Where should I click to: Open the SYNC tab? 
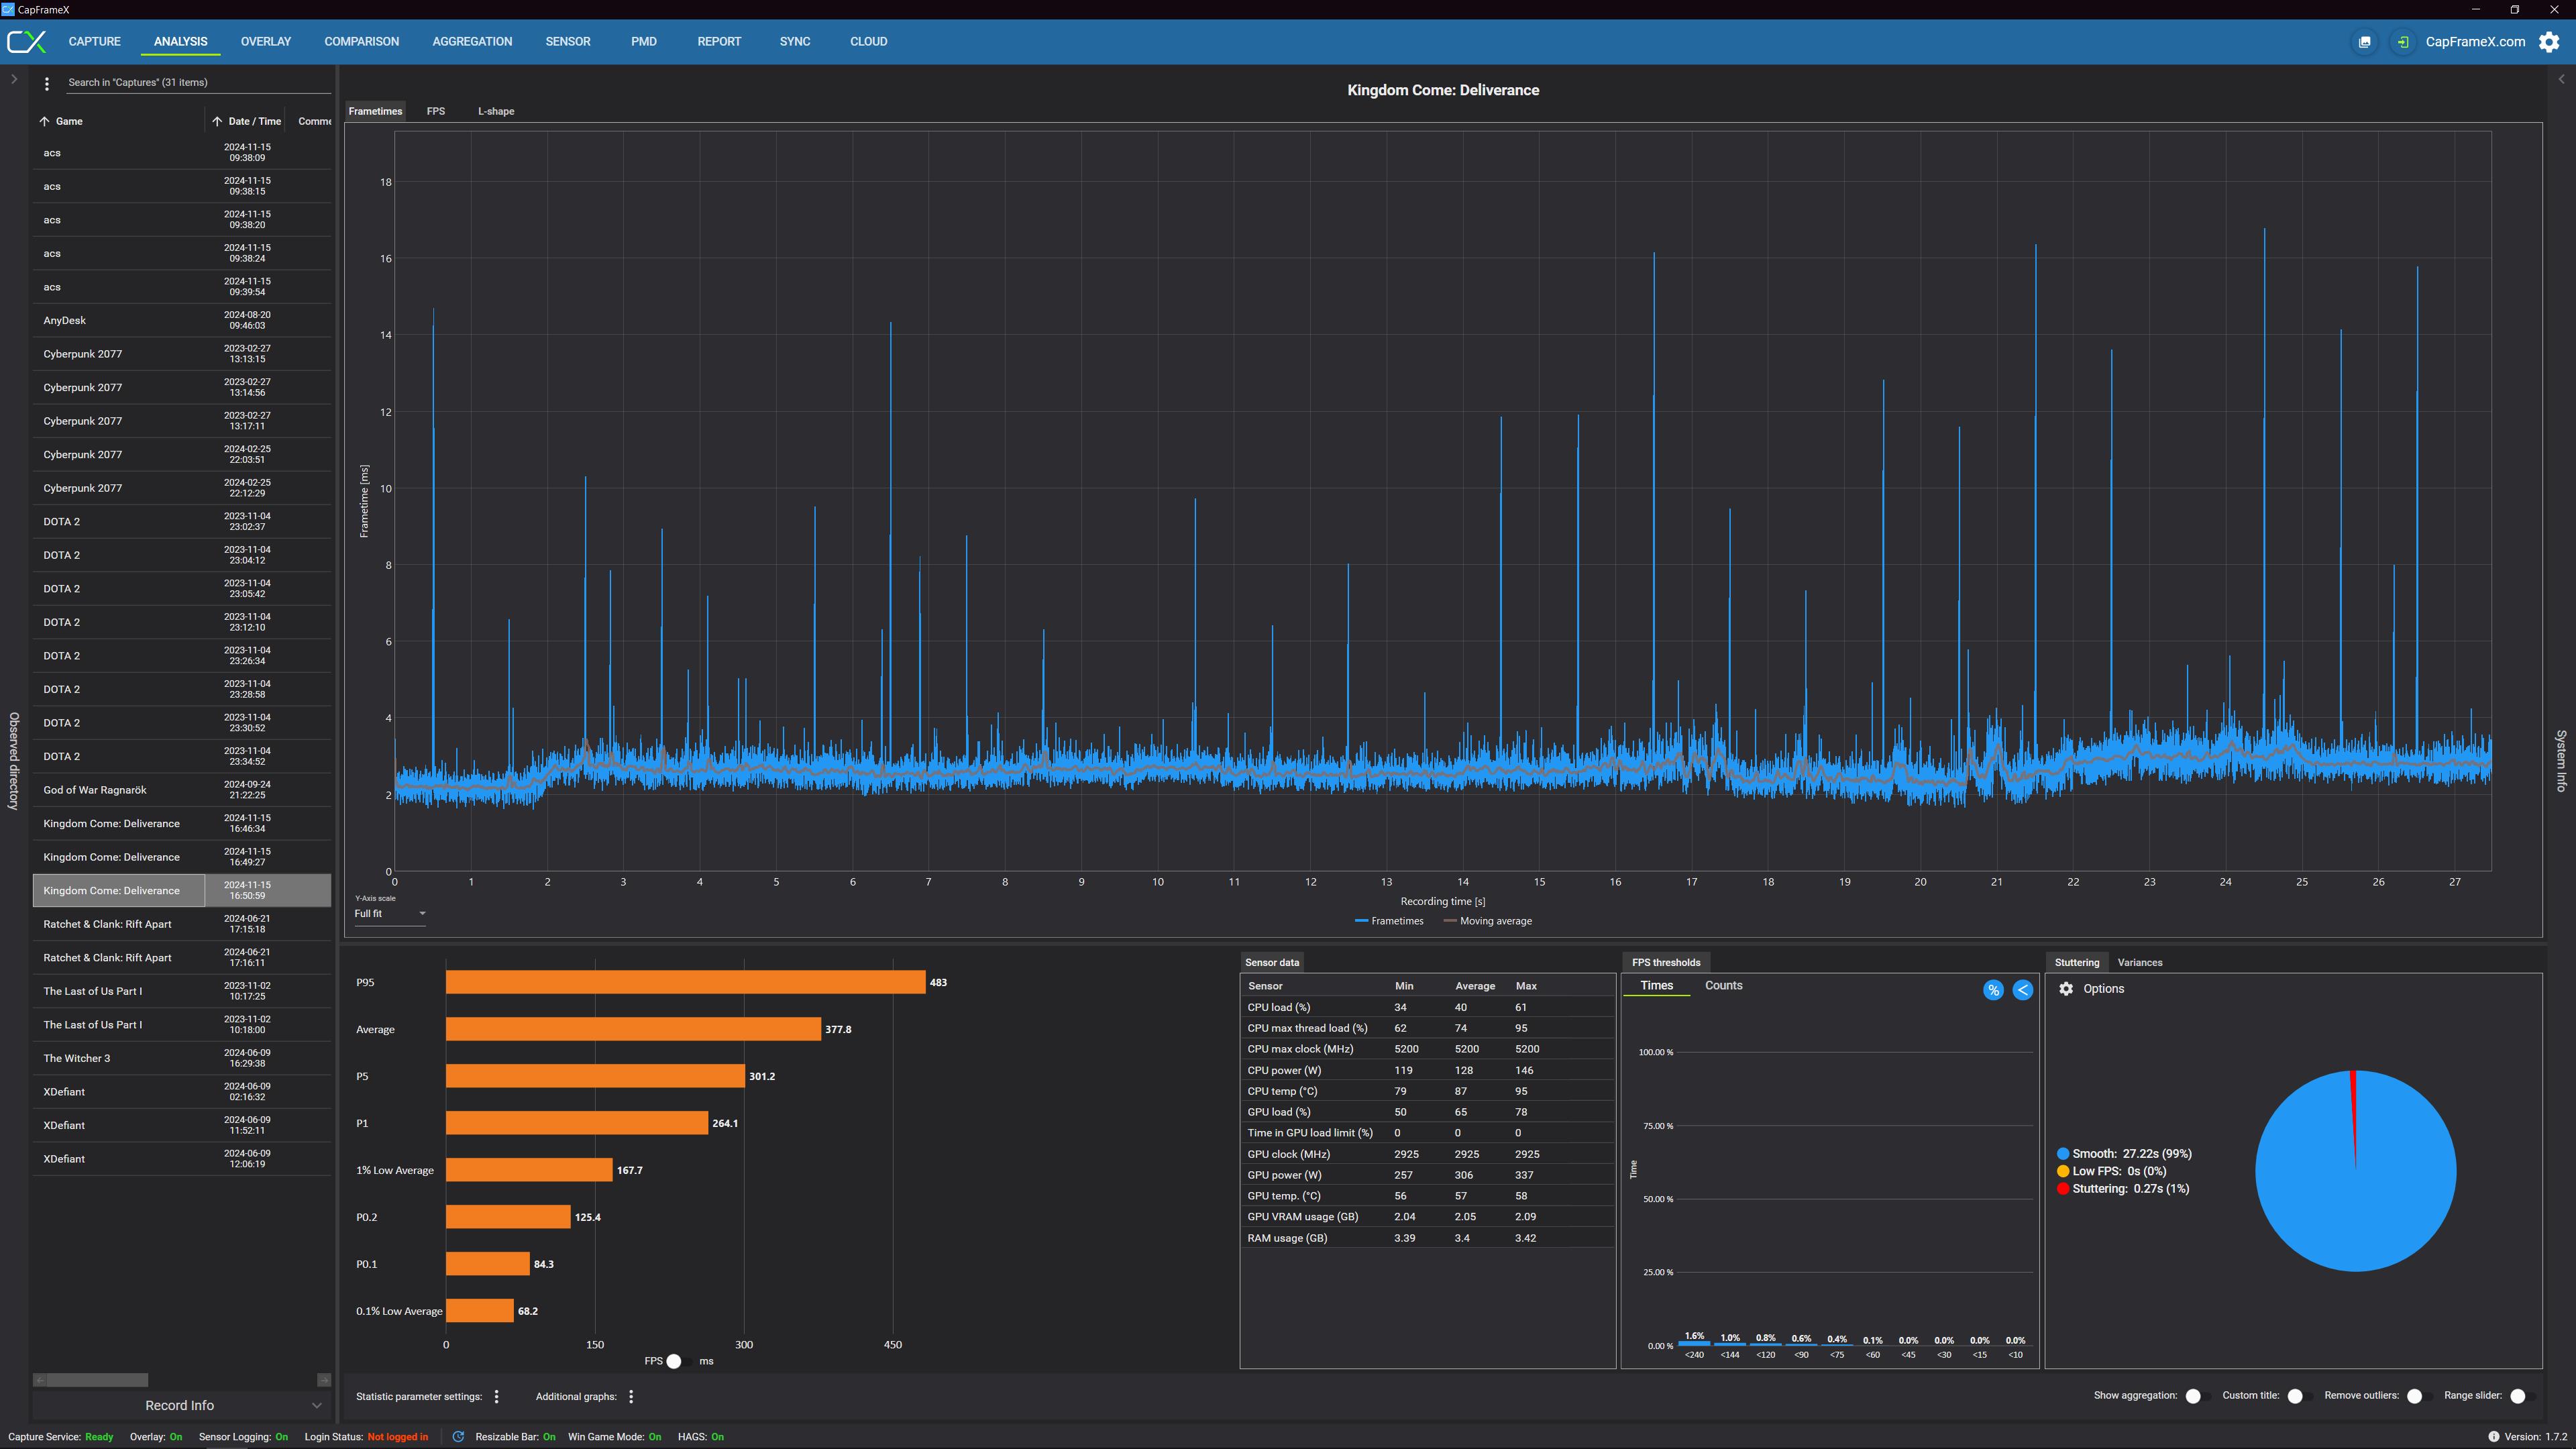(795, 42)
